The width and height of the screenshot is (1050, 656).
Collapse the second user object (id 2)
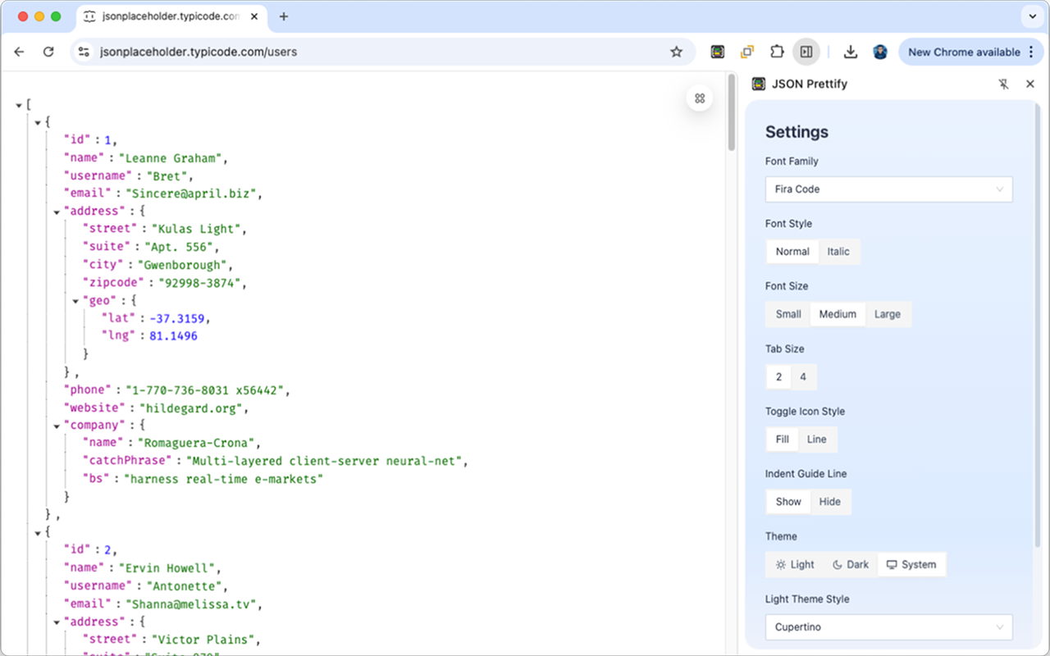pyautogui.click(x=38, y=532)
